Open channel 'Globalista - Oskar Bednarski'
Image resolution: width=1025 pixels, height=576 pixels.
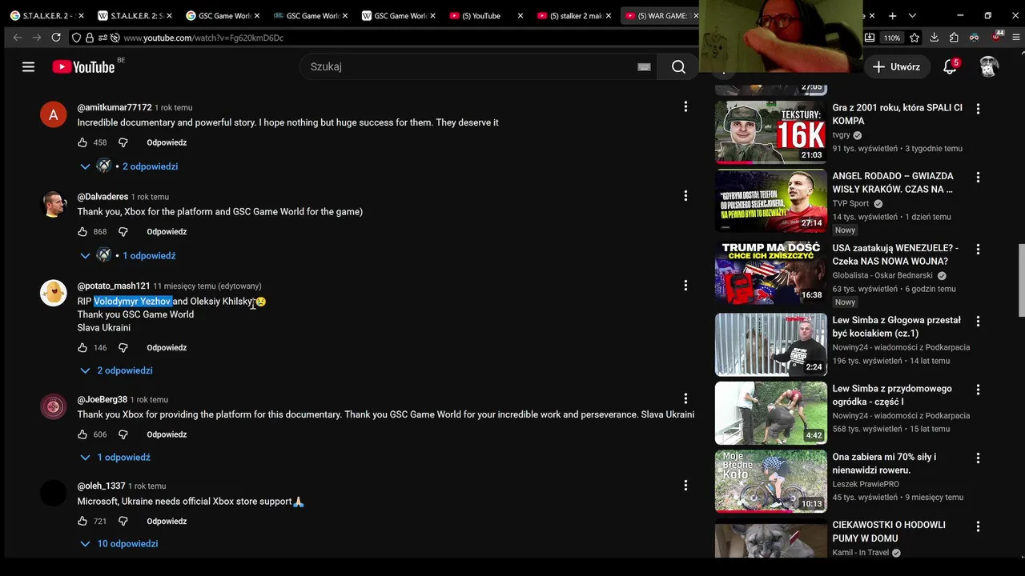point(882,275)
